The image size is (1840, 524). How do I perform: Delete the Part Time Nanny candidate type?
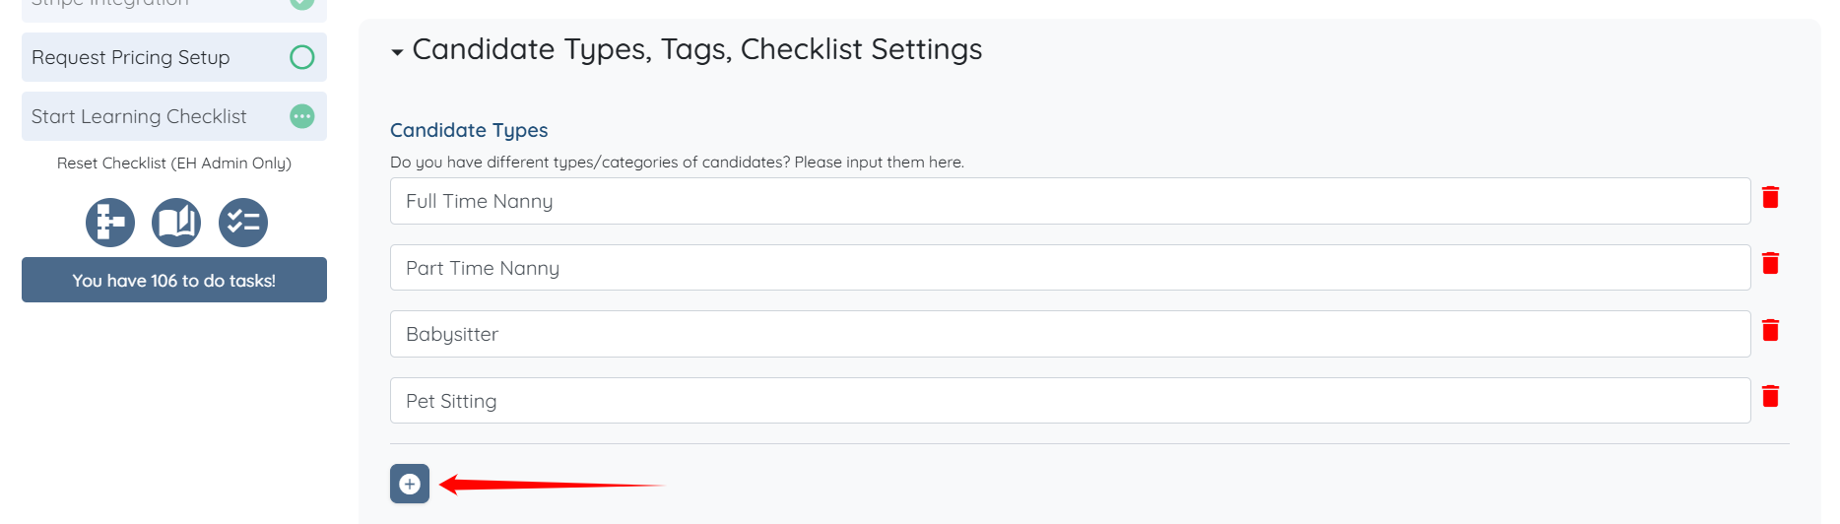(x=1770, y=263)
